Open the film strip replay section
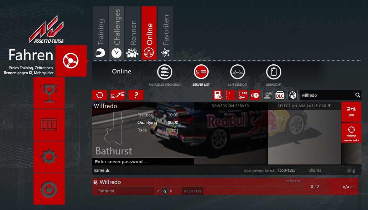The image size is (368, 210). pos(49,125)
